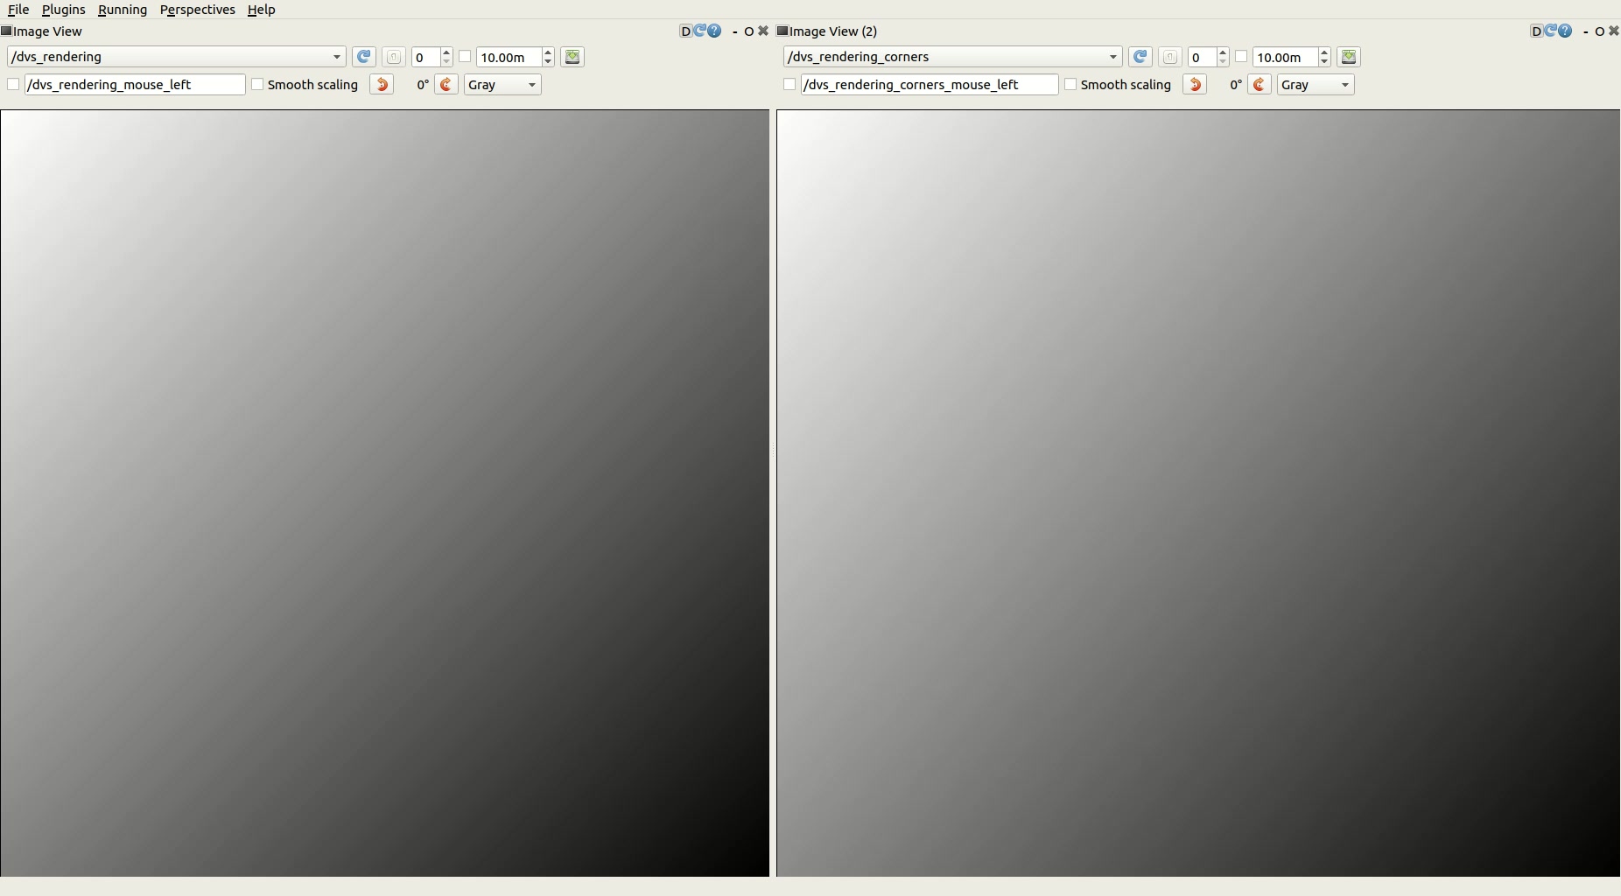The height and width of the screenshot is (896, 1621).
Task: Rotate Image View (2) image clockwise
Action: coord(1260,85)
